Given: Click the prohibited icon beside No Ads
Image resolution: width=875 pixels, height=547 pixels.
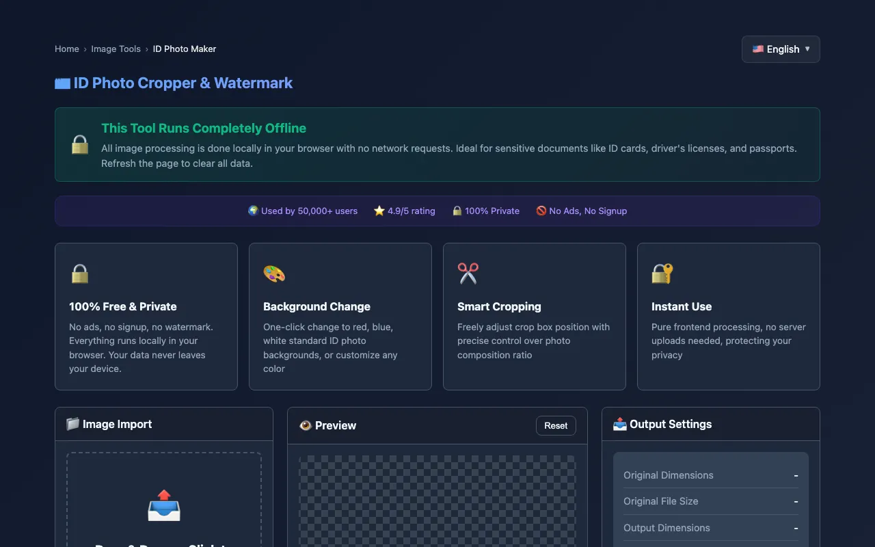Looking at the screenshot, I should (x=541, y=211).
